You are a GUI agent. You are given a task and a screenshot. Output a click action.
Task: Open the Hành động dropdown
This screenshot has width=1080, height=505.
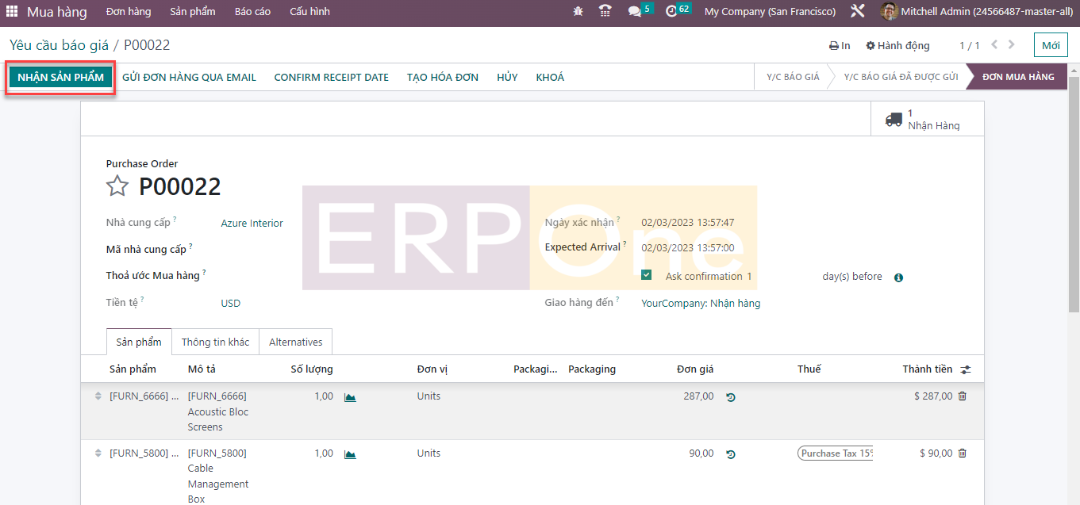point(897,46)
